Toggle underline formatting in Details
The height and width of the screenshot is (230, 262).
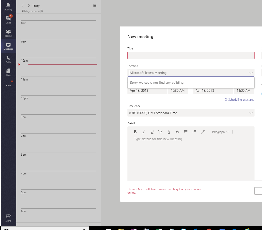tap(152, 132)
